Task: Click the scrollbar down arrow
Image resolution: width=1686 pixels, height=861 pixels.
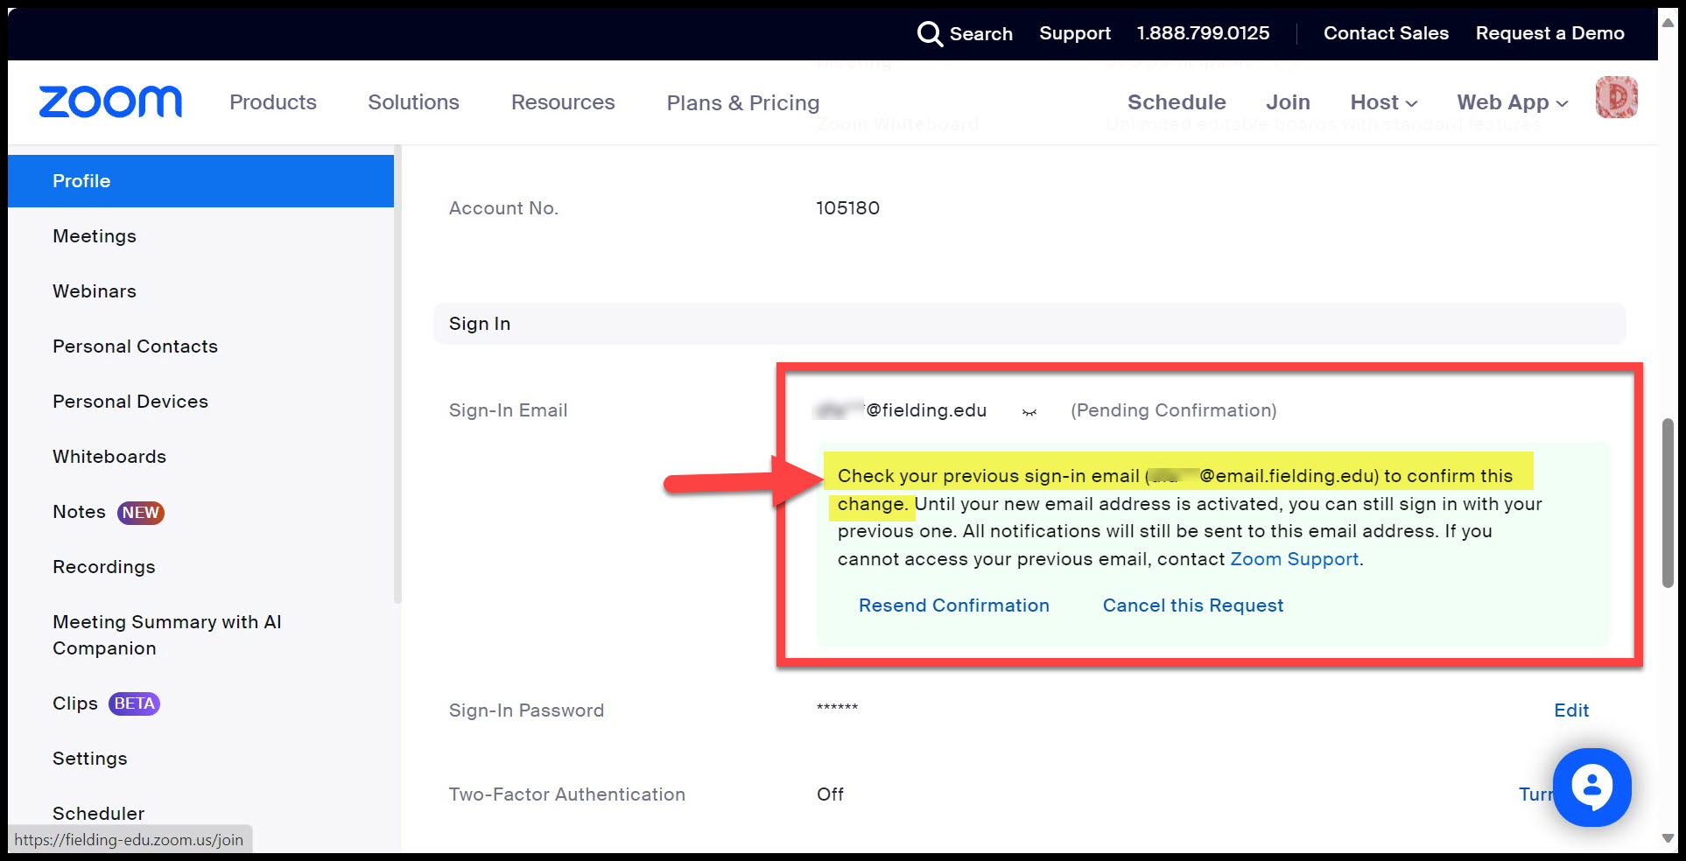Action: [1668, 838]
